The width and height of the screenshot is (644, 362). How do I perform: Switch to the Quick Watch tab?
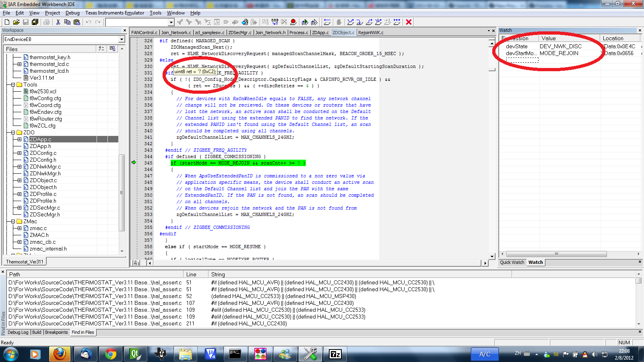[512, 262]
